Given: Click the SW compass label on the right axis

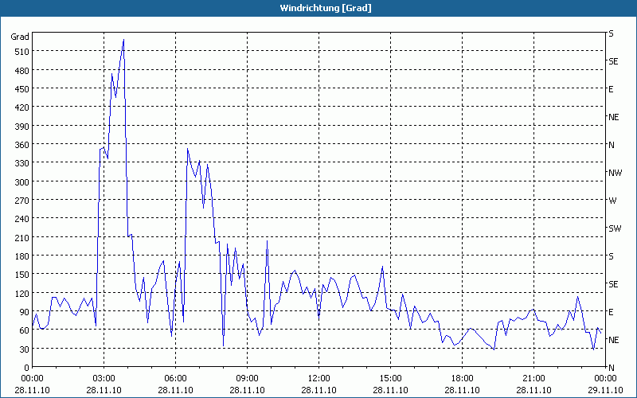Looking at the screenshot, I should 615,228.
